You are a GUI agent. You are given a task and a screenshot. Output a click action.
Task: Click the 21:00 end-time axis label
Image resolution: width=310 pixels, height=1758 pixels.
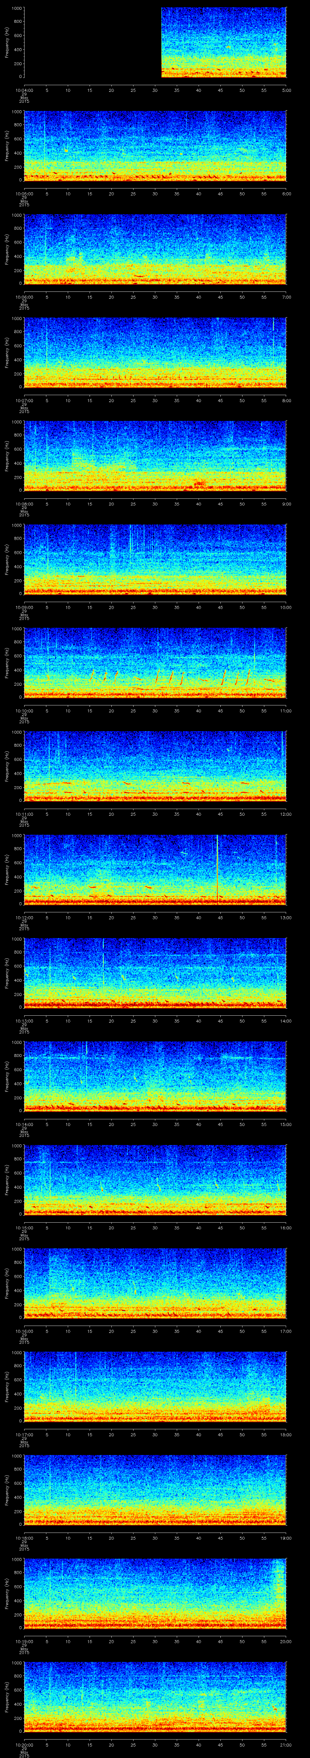(x=286, y=1744)
